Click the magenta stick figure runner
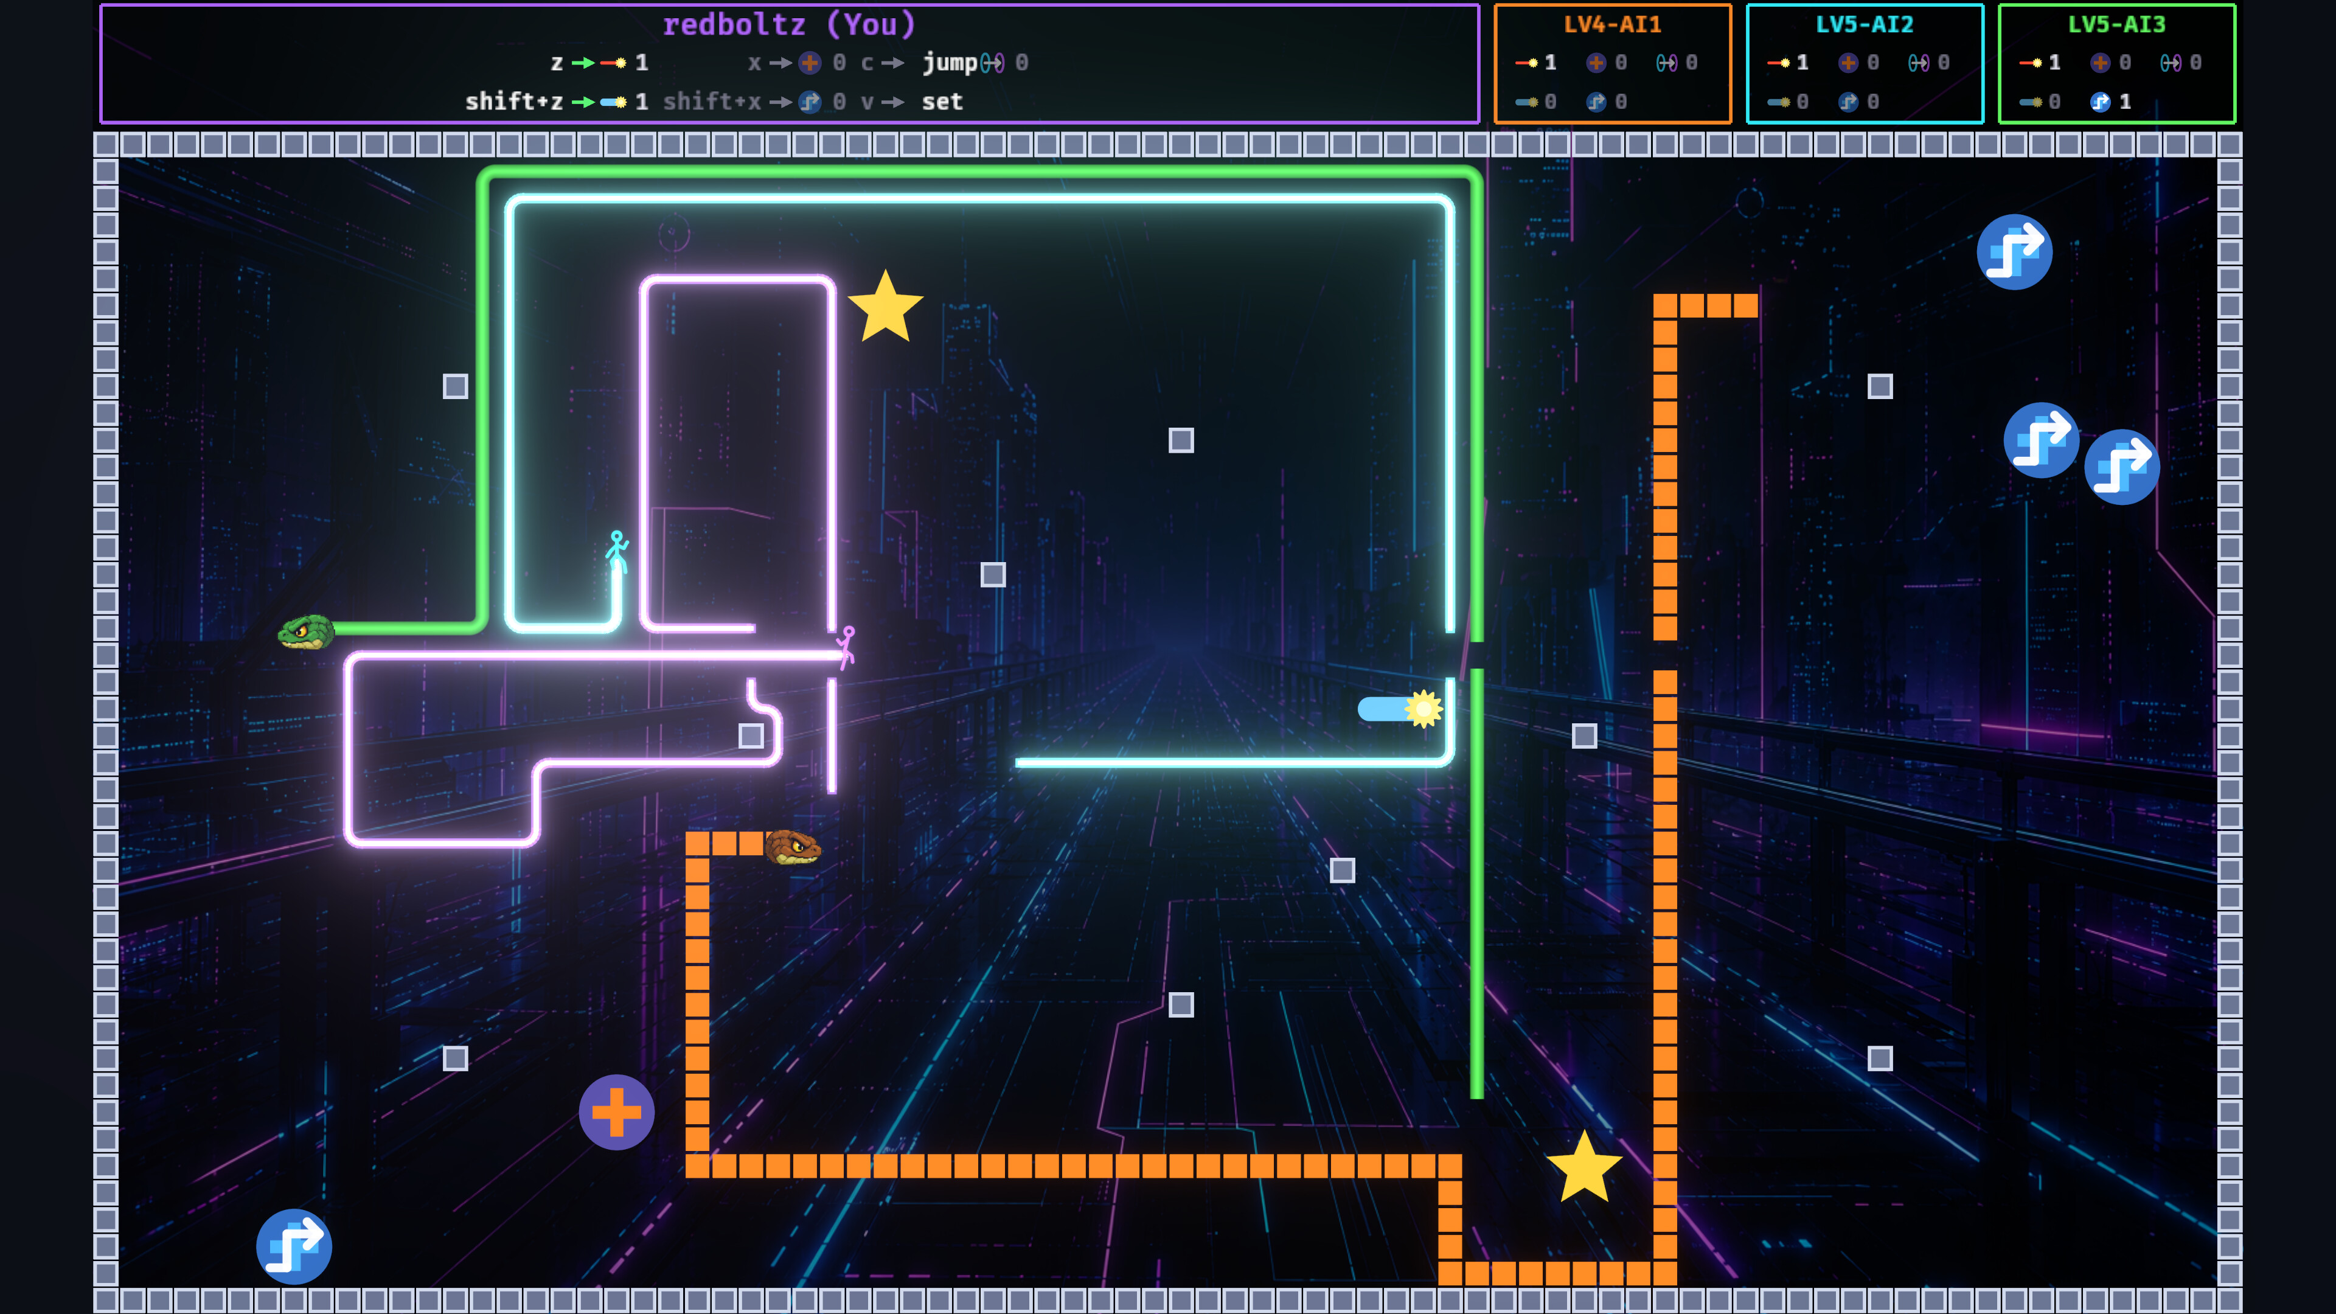The width and height of the screenshot is (2336, 1314). [x=846, y=647]
